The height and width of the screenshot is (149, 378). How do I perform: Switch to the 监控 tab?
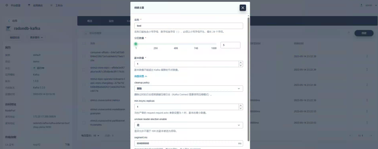(x=111, y=21)
